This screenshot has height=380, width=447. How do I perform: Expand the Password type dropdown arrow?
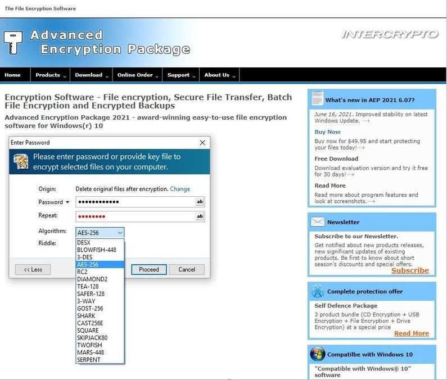tap(67, 202)
